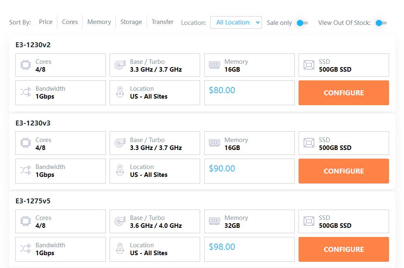
Task: Click the Cores chip icon for E3-1230v2
Action: point(25,65)
